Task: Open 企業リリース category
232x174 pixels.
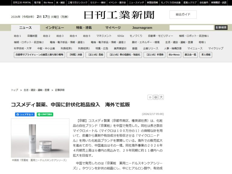Action: click(x=151, y=48)
